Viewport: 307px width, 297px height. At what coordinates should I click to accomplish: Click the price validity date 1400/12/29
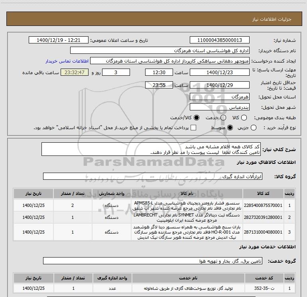219,85
